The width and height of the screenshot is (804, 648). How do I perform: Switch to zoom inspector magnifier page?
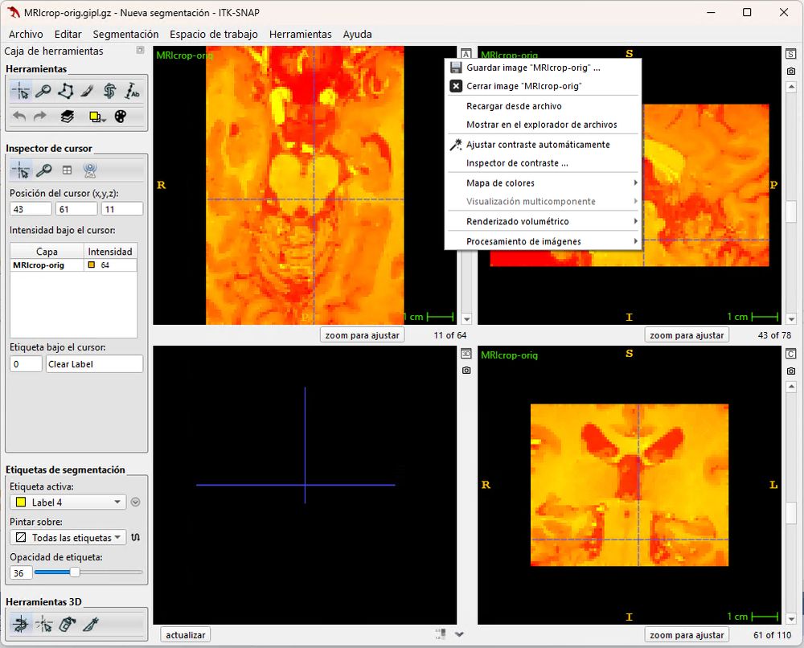point(44,170)
